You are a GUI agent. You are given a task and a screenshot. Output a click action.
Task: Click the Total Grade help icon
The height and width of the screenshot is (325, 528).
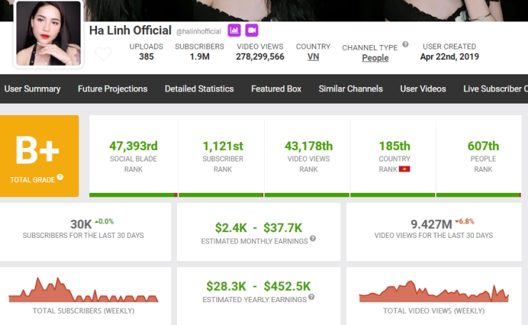60,176
